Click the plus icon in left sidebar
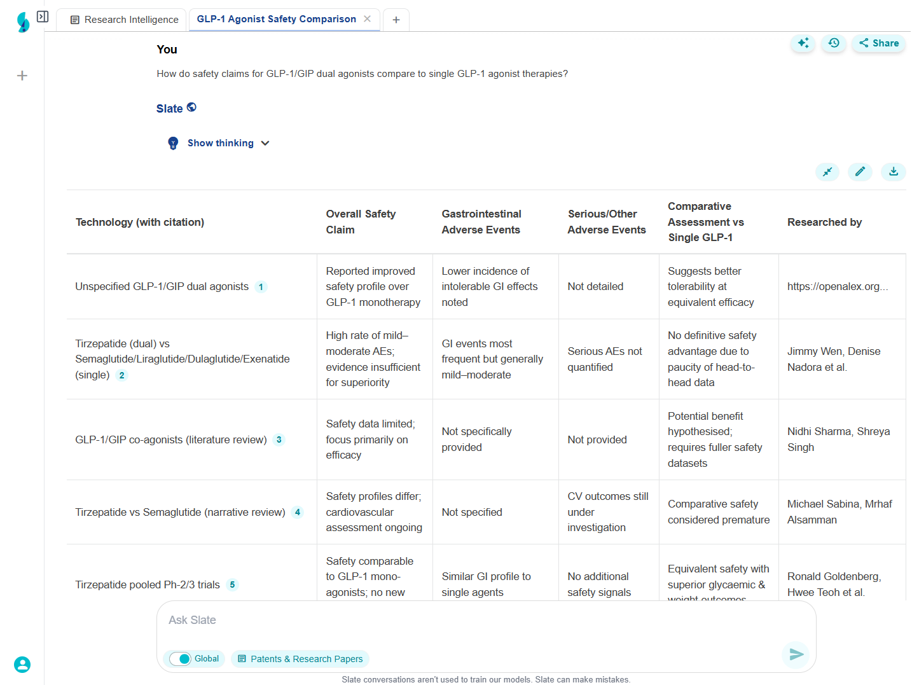The image size is (912, 685). [x=22, y=76]
